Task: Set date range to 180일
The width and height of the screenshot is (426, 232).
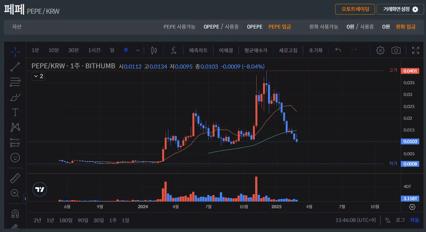Action: coord(66,220)
